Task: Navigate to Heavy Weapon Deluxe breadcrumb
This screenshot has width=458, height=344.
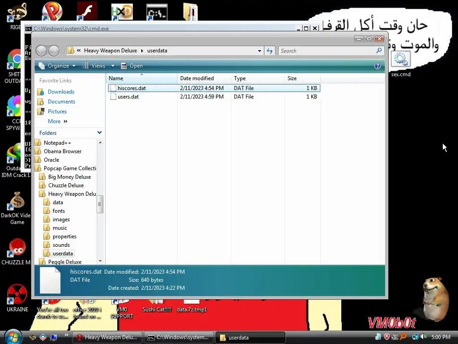Action: (x=110, y=51)
